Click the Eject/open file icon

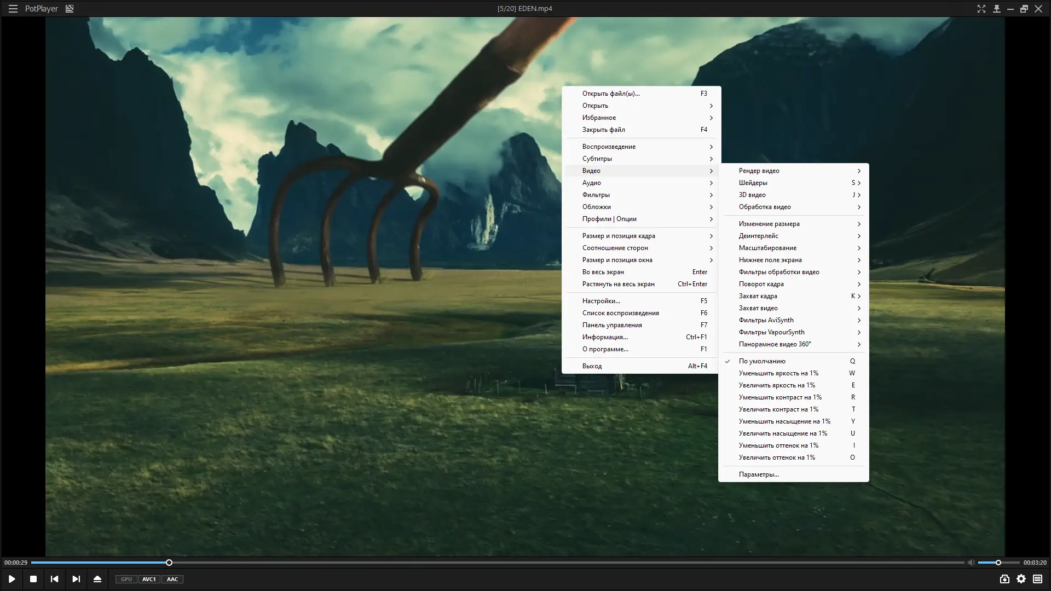97,579
